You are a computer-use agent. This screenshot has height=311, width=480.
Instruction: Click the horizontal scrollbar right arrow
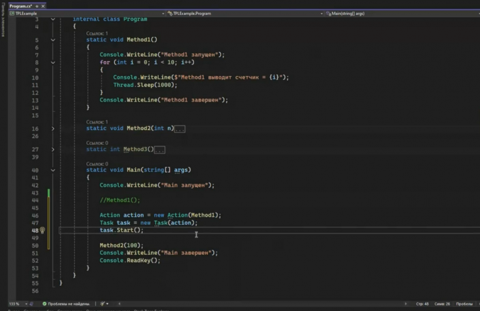pyautogui.click(x=406, y=304)
